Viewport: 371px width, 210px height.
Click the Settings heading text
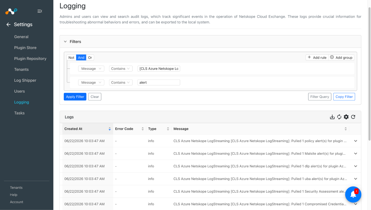23,25
